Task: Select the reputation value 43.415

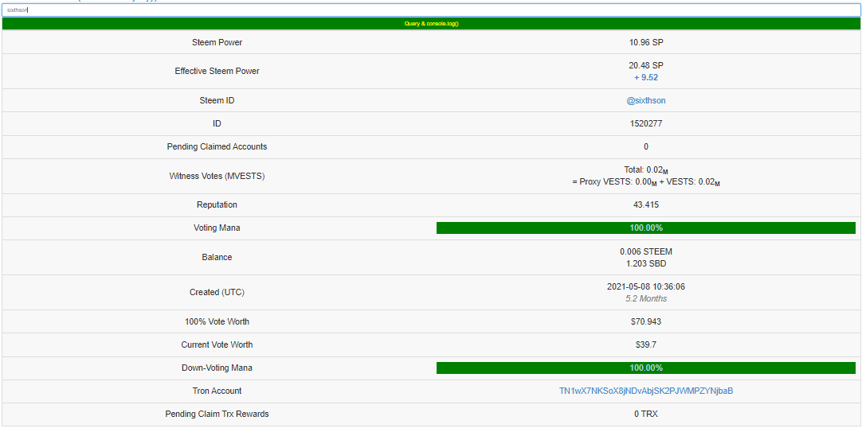Action: tap(646, 205)
